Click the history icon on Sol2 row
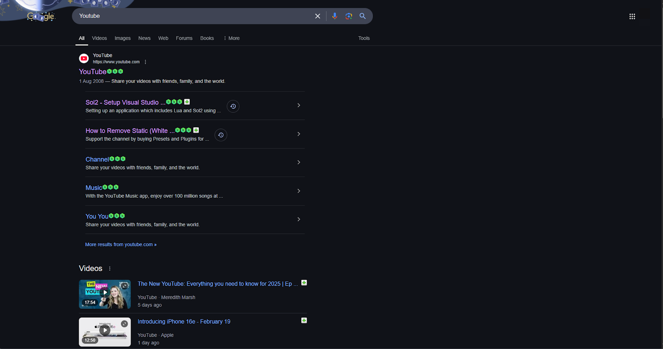This screenshot has width=663, height=349. tap(233, 107)
